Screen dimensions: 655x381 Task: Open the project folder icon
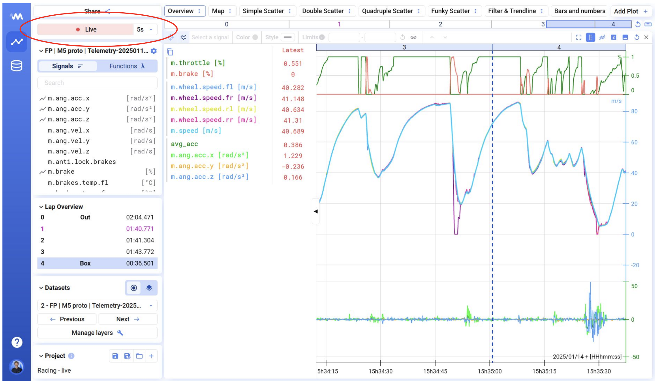139,356
